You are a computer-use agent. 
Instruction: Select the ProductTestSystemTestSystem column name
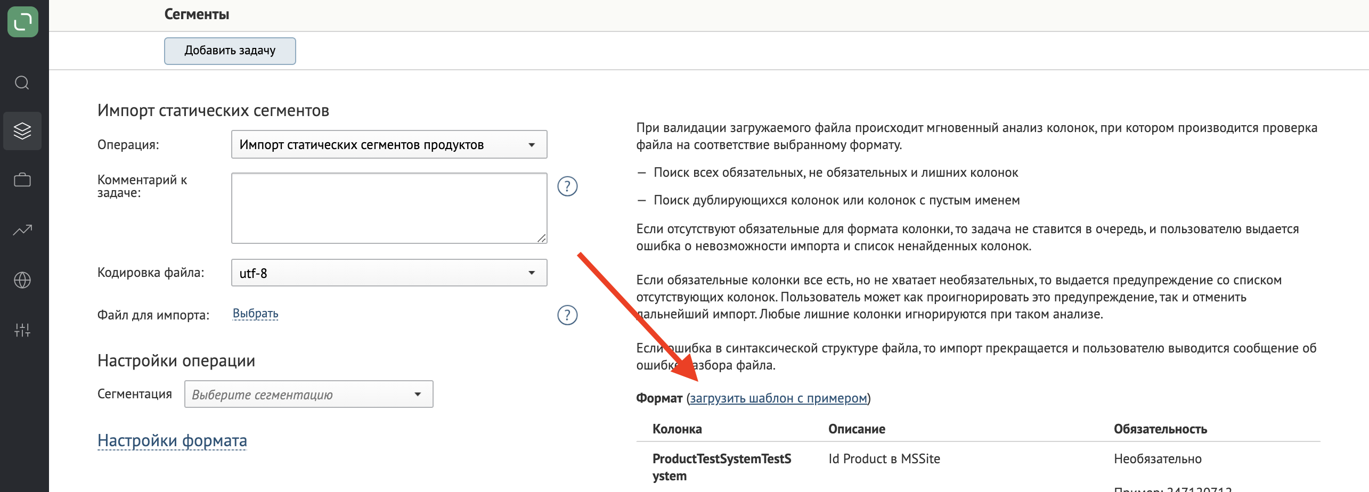coord(722,467)
